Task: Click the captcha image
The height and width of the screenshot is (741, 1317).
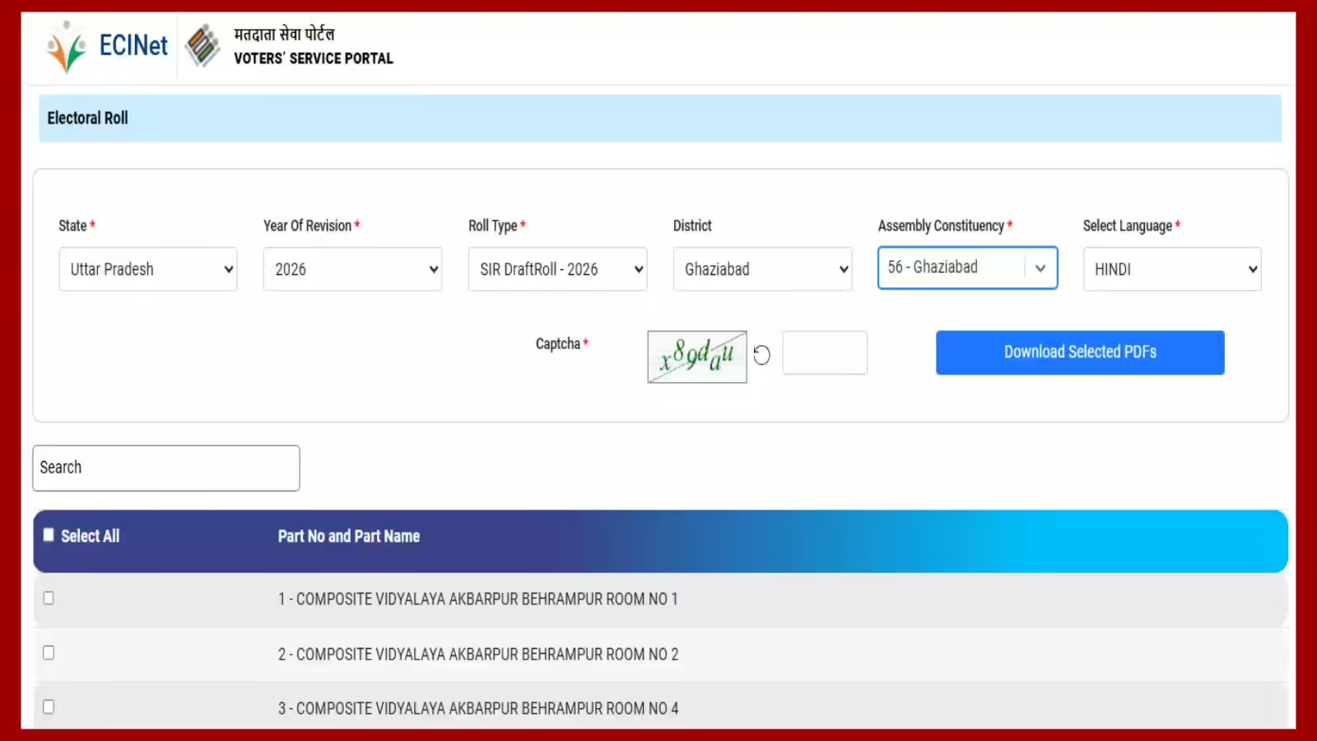Action: point(696,357)
